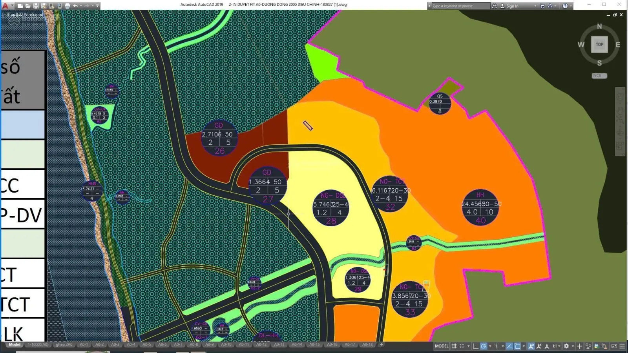This screenshot has height=353, width=628.
Task: Click the Annotation Monitor plus icon
Action: [580, 346]
